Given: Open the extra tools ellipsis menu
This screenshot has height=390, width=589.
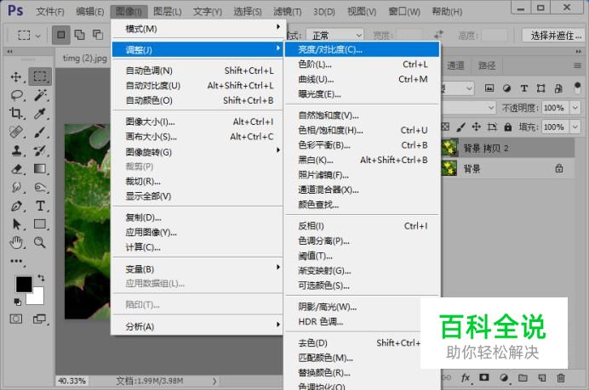Looking at the screenshot, I should [x=16, y=261].
